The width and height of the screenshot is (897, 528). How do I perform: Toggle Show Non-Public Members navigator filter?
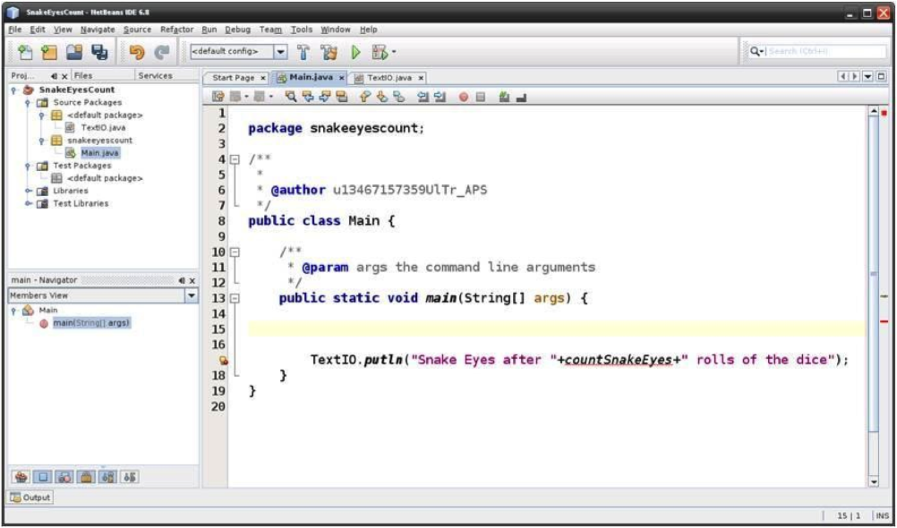point(86,476)
